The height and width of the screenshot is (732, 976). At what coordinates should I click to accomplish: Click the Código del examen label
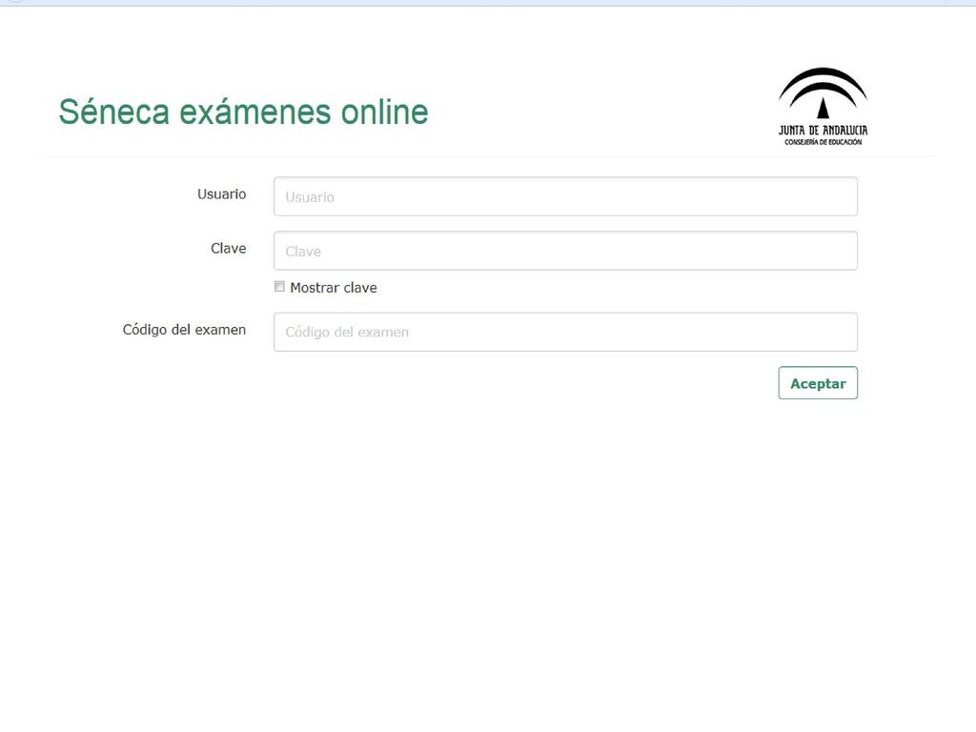[x=184, y=330]
